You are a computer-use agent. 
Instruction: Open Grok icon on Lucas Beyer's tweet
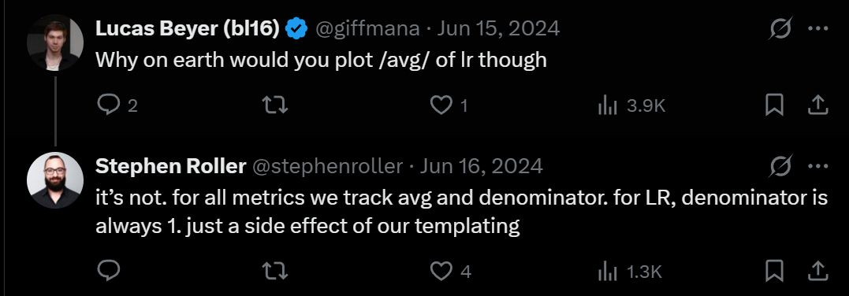[x=780, y=28]
